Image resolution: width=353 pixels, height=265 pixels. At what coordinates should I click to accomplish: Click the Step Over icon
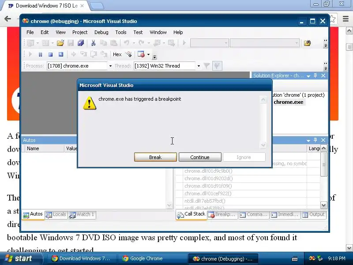[94, 54]
